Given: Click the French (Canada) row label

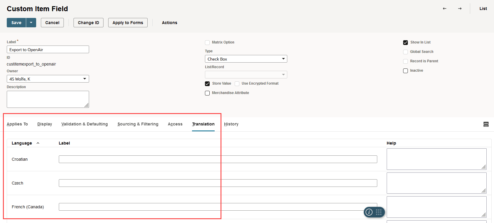Looking at the screenshot, I should 28,207.
